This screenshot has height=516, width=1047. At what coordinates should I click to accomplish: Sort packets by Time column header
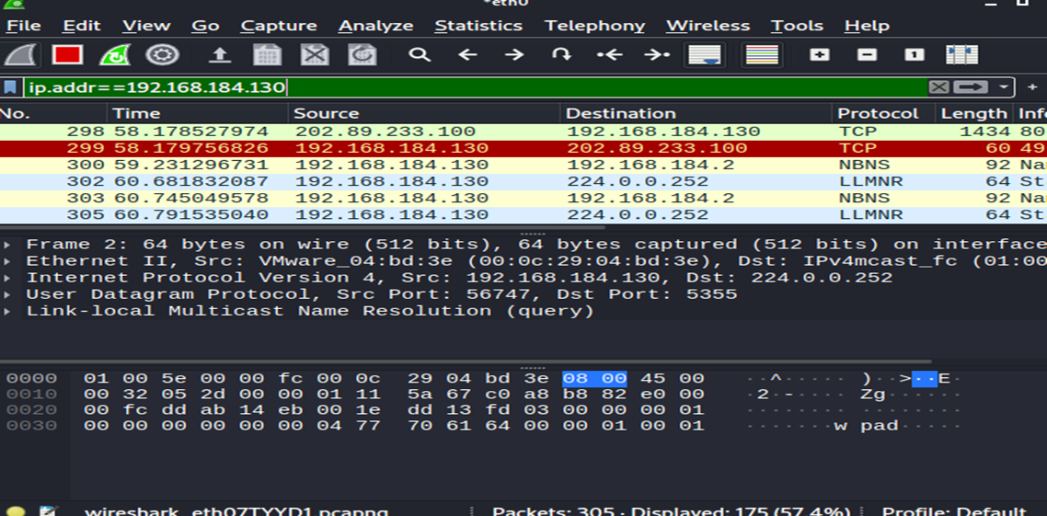click(199, 113)
